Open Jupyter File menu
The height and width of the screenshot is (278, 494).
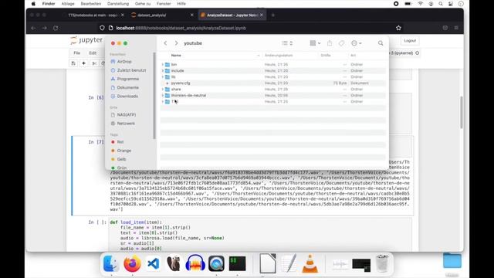click(x=77, y=53)
